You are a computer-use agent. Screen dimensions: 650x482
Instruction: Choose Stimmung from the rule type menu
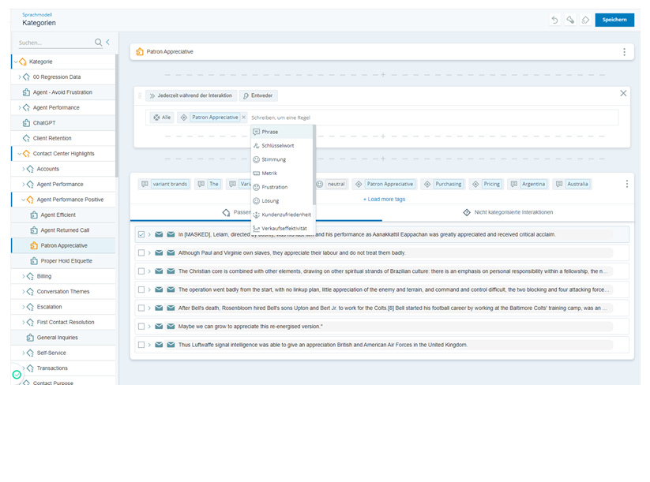(282, 159)
